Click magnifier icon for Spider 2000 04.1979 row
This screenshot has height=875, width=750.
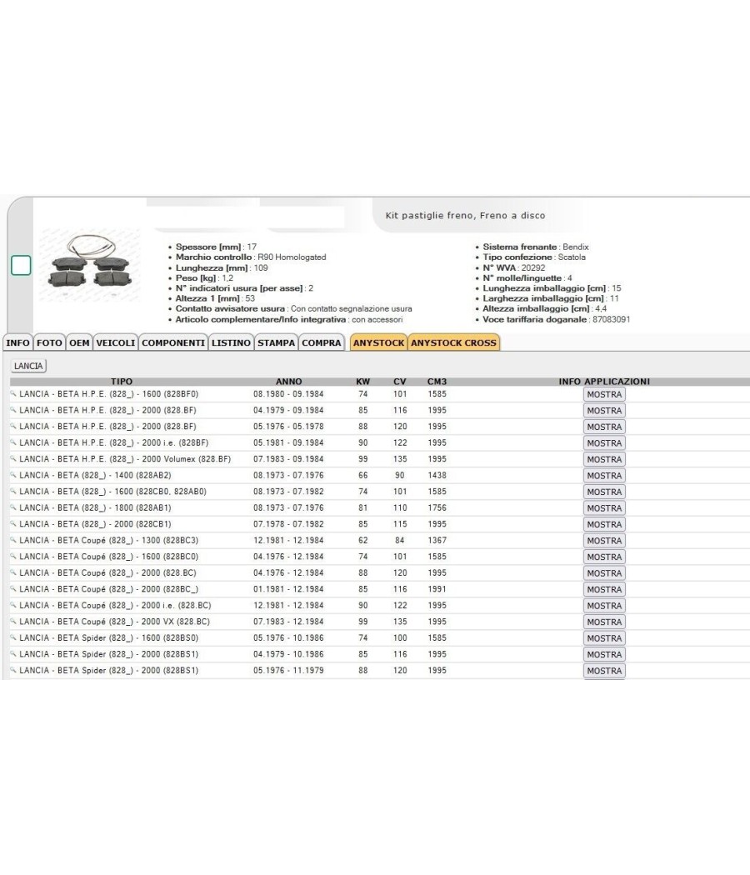pos(13,653)
